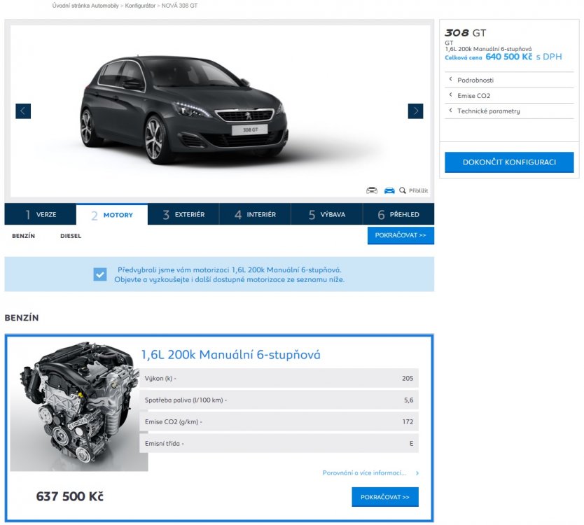
Task: Select the 1,6L 200k Manuální 6-stupňová title
Action: coord(230,354)
